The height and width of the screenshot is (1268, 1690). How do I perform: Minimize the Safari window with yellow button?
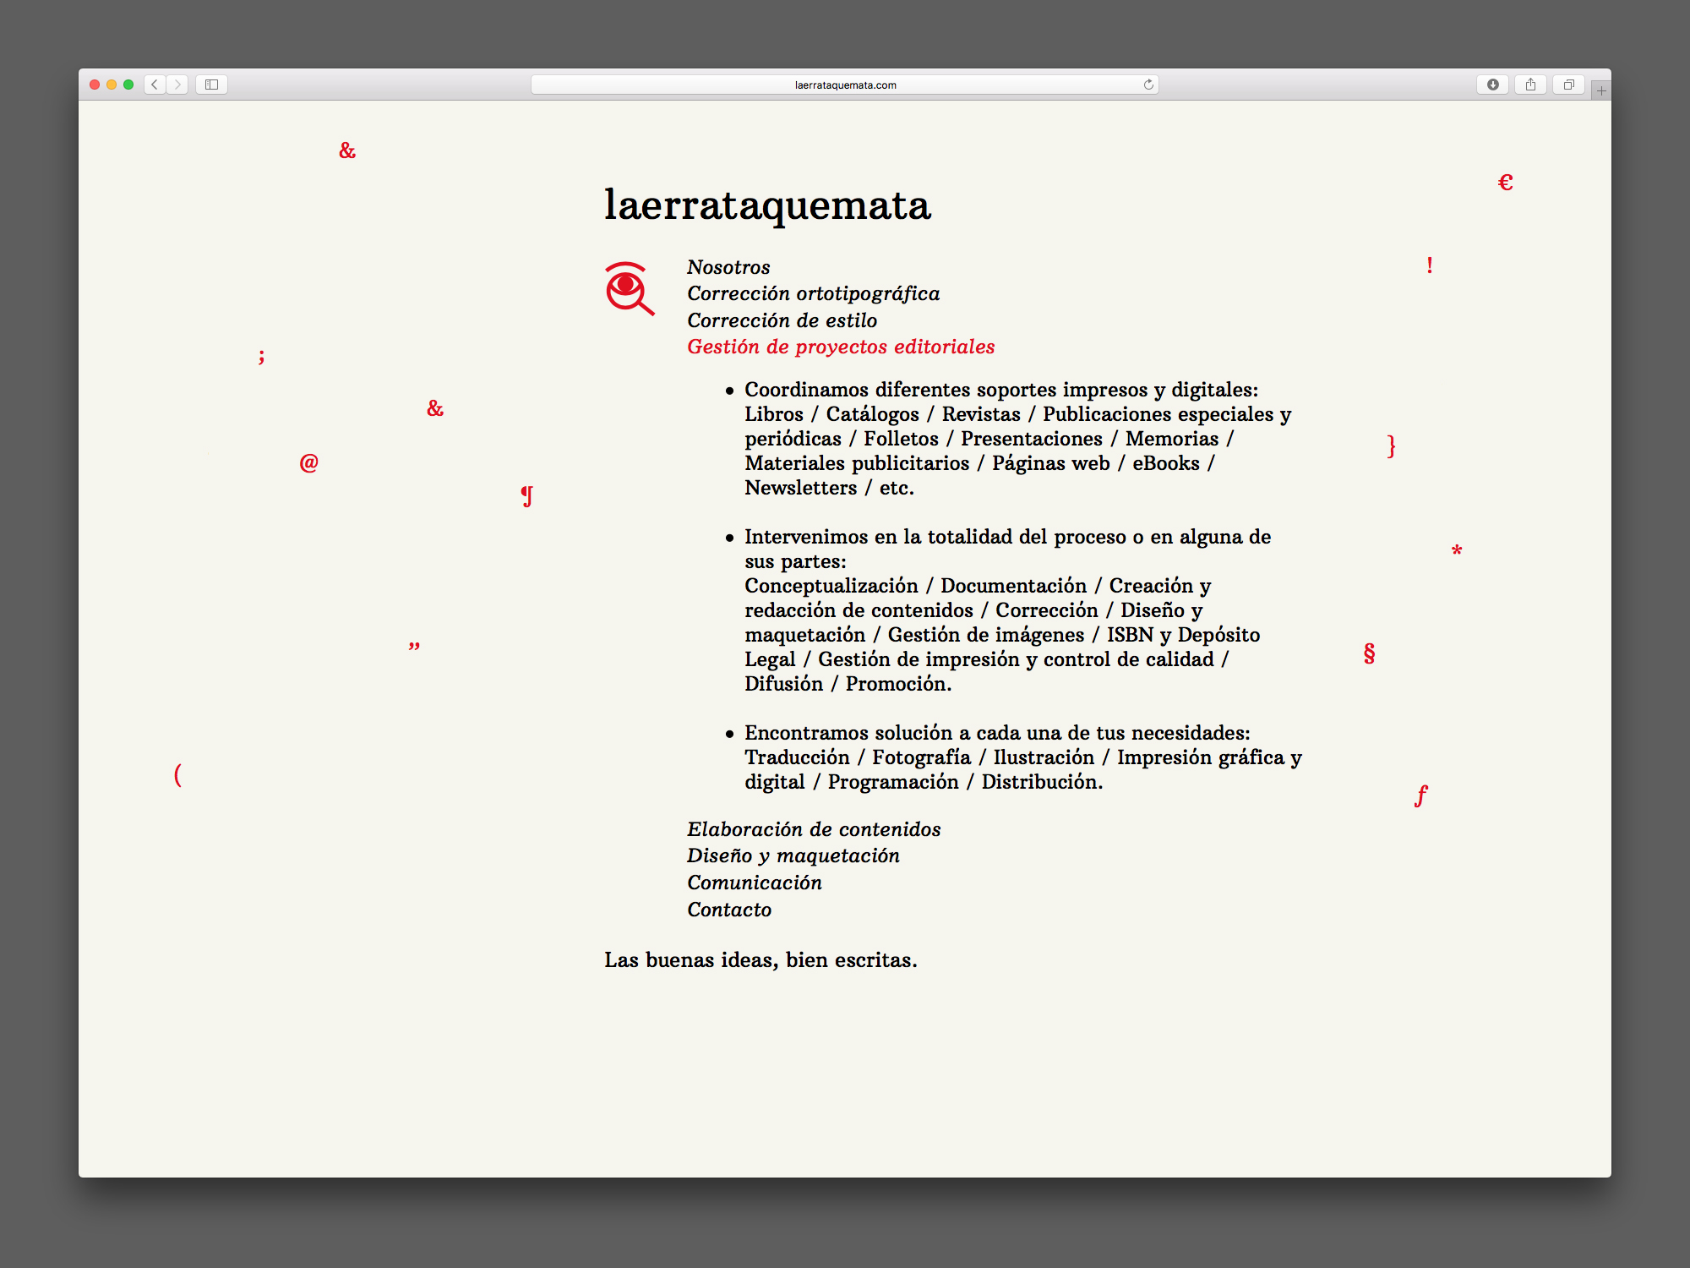point(112,85)
